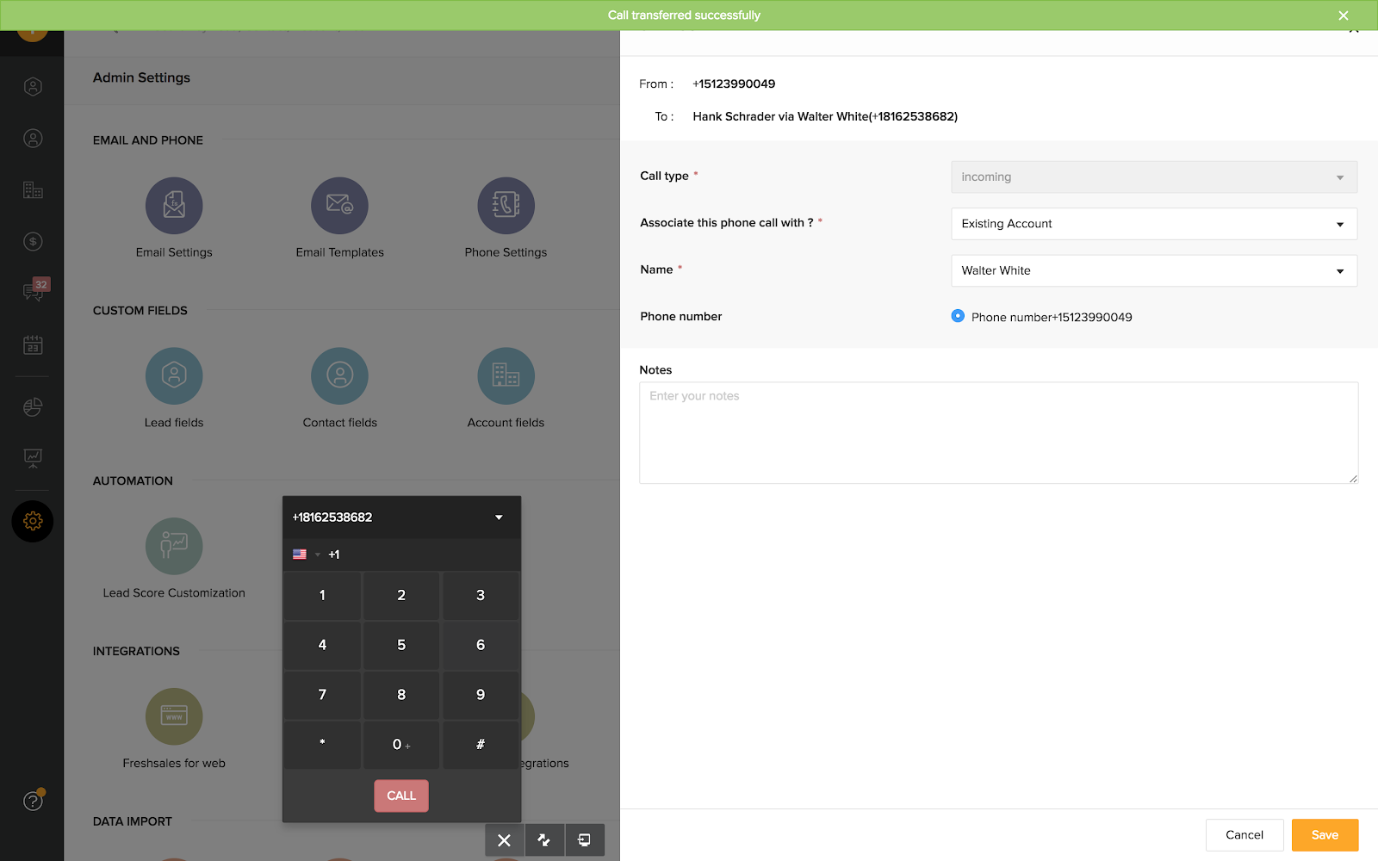The height and width of the screenshot is (861, 1378).
Task: Open Email Templates icon
Action: pos(339,206)
